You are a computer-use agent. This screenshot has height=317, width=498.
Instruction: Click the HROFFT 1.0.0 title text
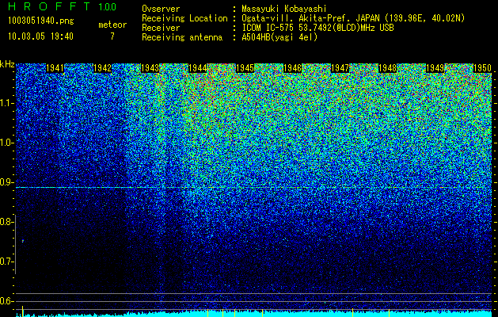coord(63,6)
